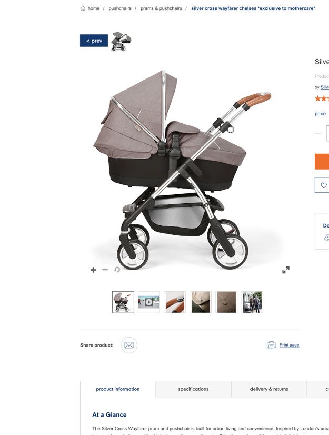Zoom in with the plus icon
This screenshot has width=329, height=435.
pos(94,270)
